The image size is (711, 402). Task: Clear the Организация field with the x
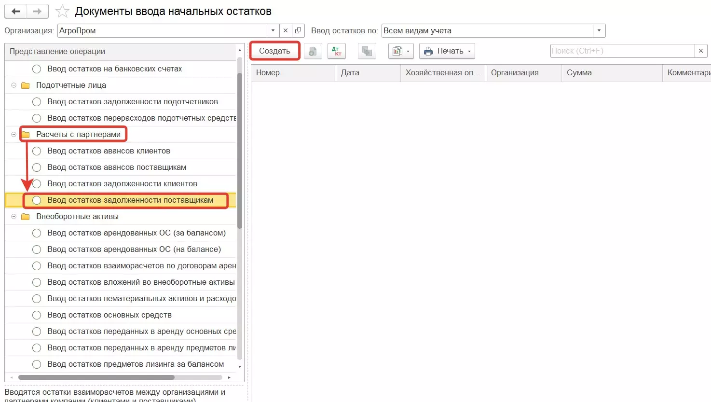pos(286,30)
